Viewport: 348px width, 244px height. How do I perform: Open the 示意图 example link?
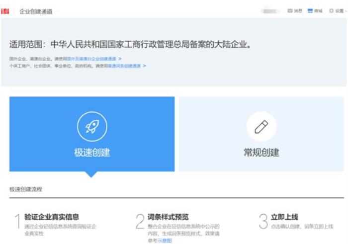(x=165, y=241)
